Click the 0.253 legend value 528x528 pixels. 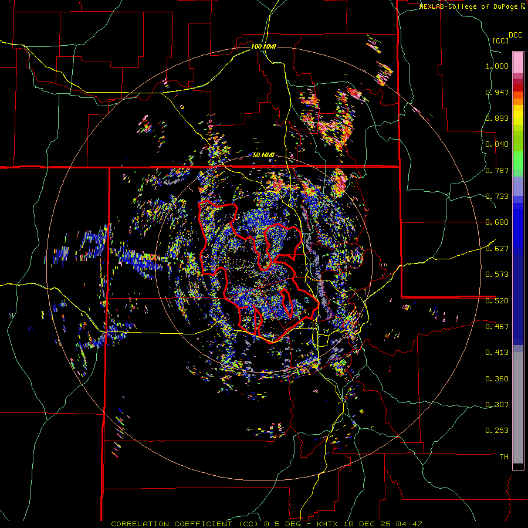[497, 431]
